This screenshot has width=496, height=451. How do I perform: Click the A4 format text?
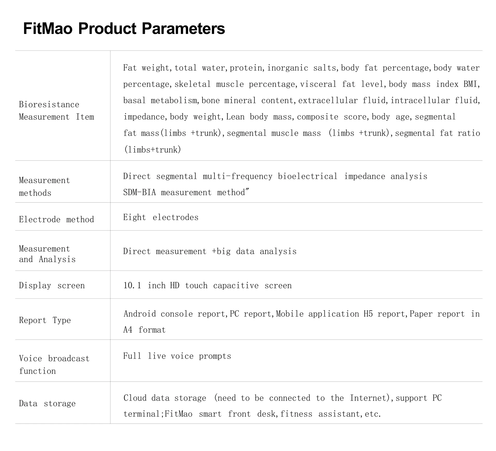[x=144, y=330]
